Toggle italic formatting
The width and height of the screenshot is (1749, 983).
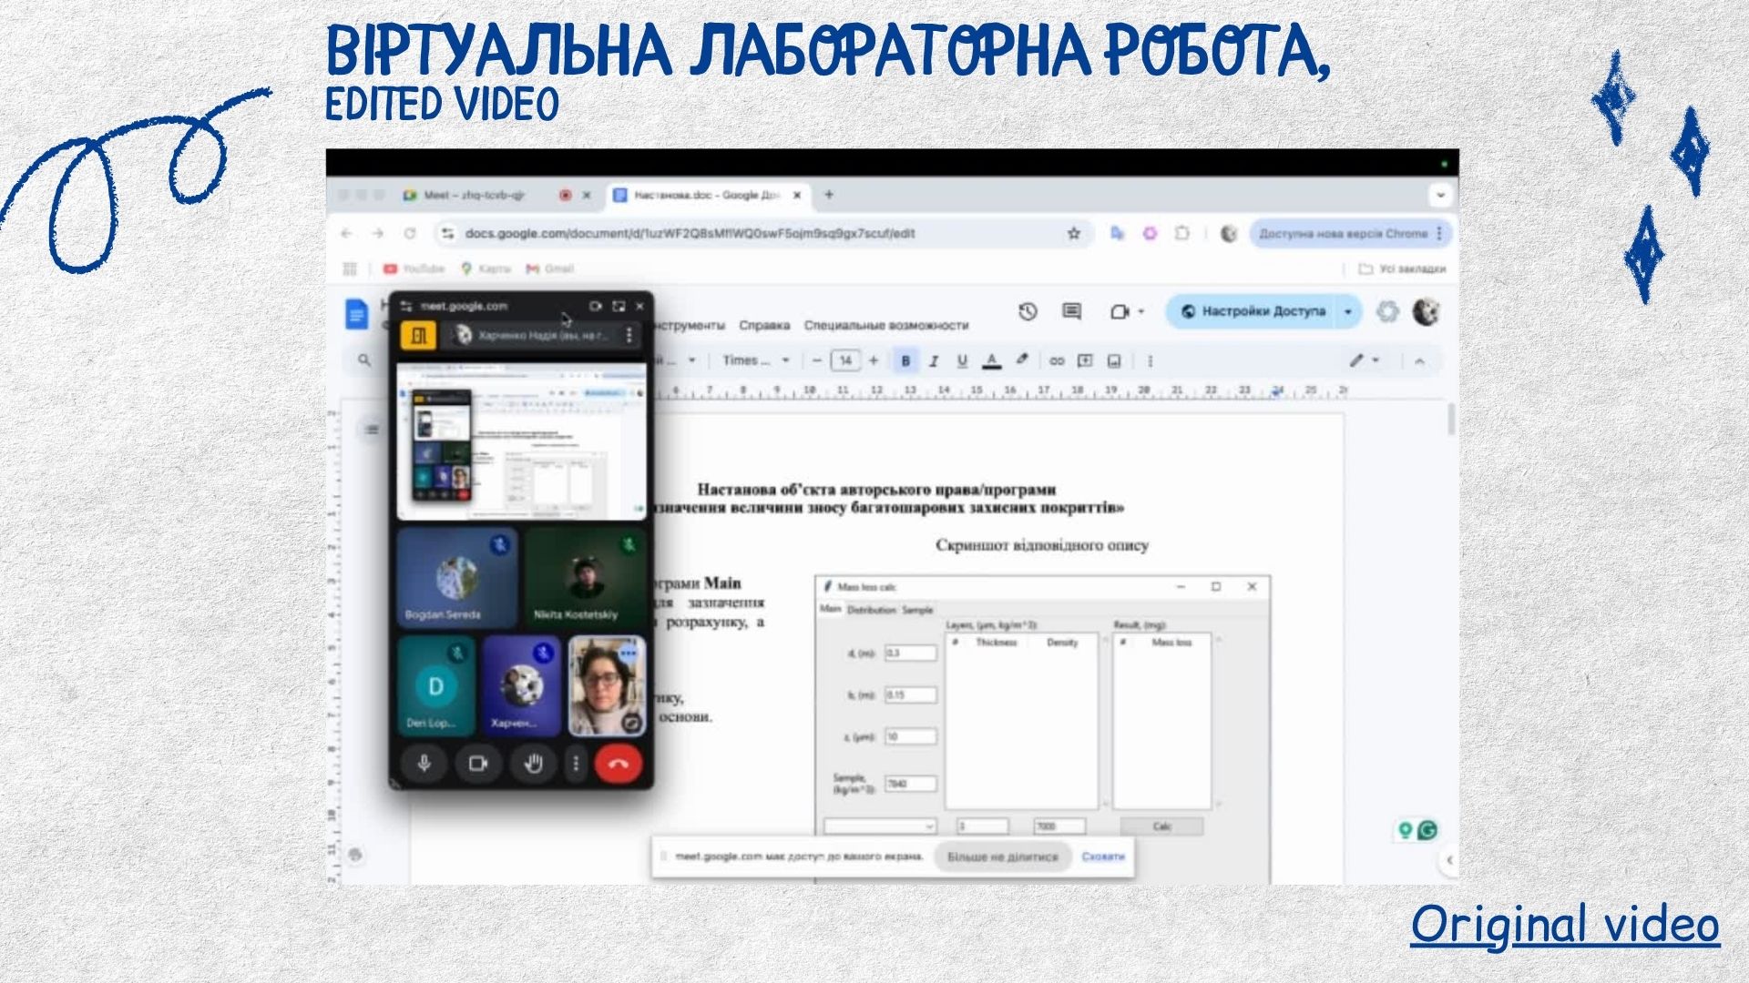[934, 360]
